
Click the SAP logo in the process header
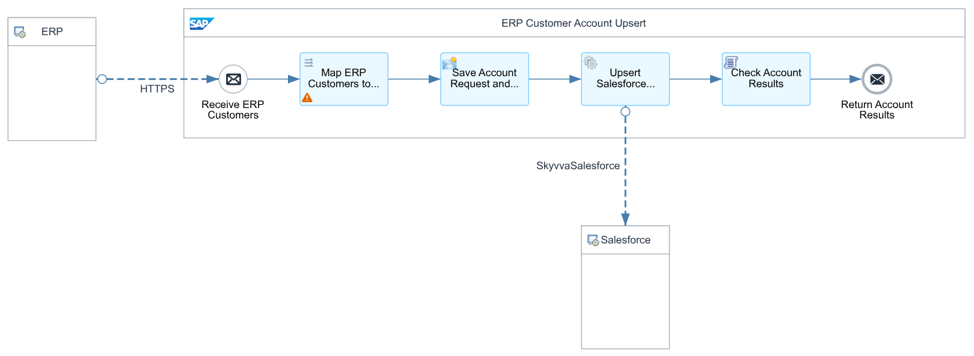click(201, 23)
